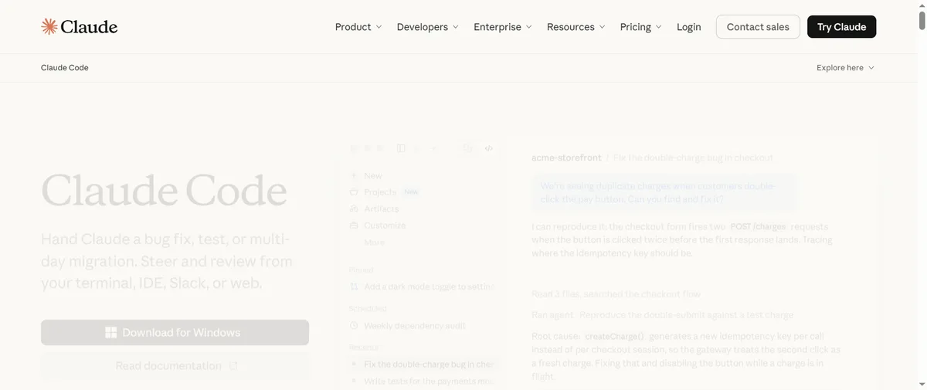Click the Read 3 files step line

[616, 294]
